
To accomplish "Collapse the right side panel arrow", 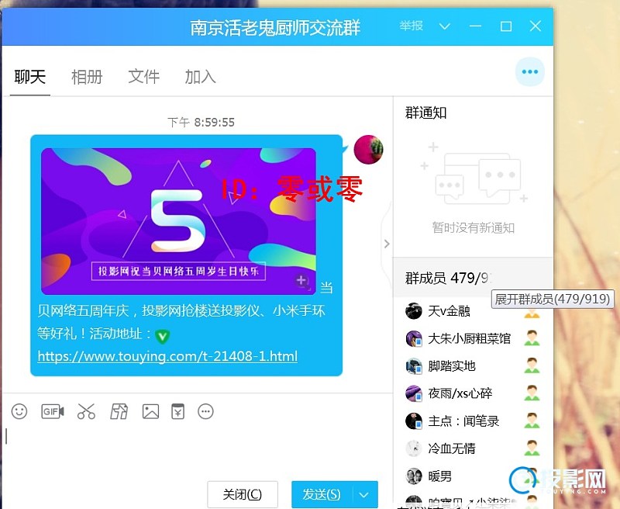I will point(387,244).
